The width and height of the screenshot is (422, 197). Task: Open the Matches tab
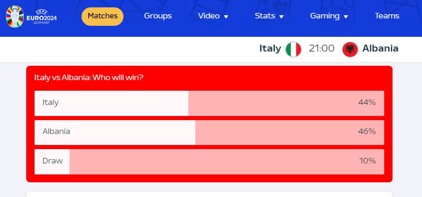point(103,17)
